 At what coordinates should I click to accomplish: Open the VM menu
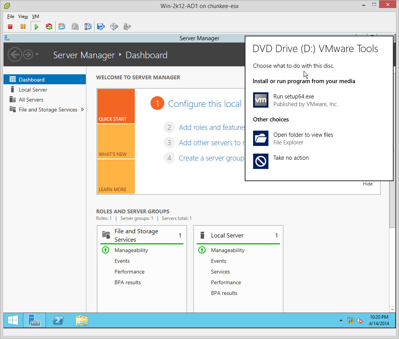tap(35, 16)
